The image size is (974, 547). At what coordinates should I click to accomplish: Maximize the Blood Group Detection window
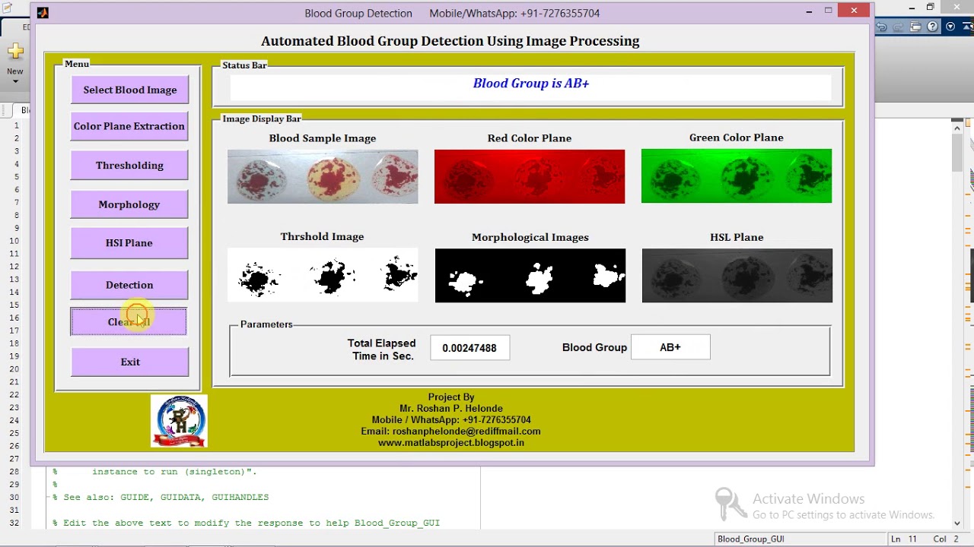[x=828, y=11]
